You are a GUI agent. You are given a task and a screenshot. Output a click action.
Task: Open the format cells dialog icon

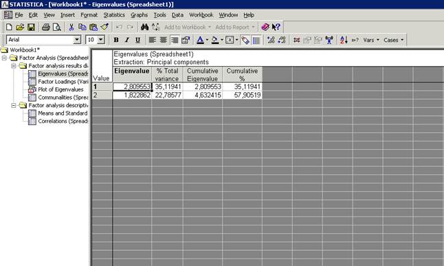[186, 40]
